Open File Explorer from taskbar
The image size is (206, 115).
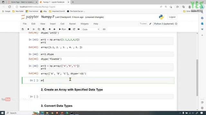click(x=47, y=113)
